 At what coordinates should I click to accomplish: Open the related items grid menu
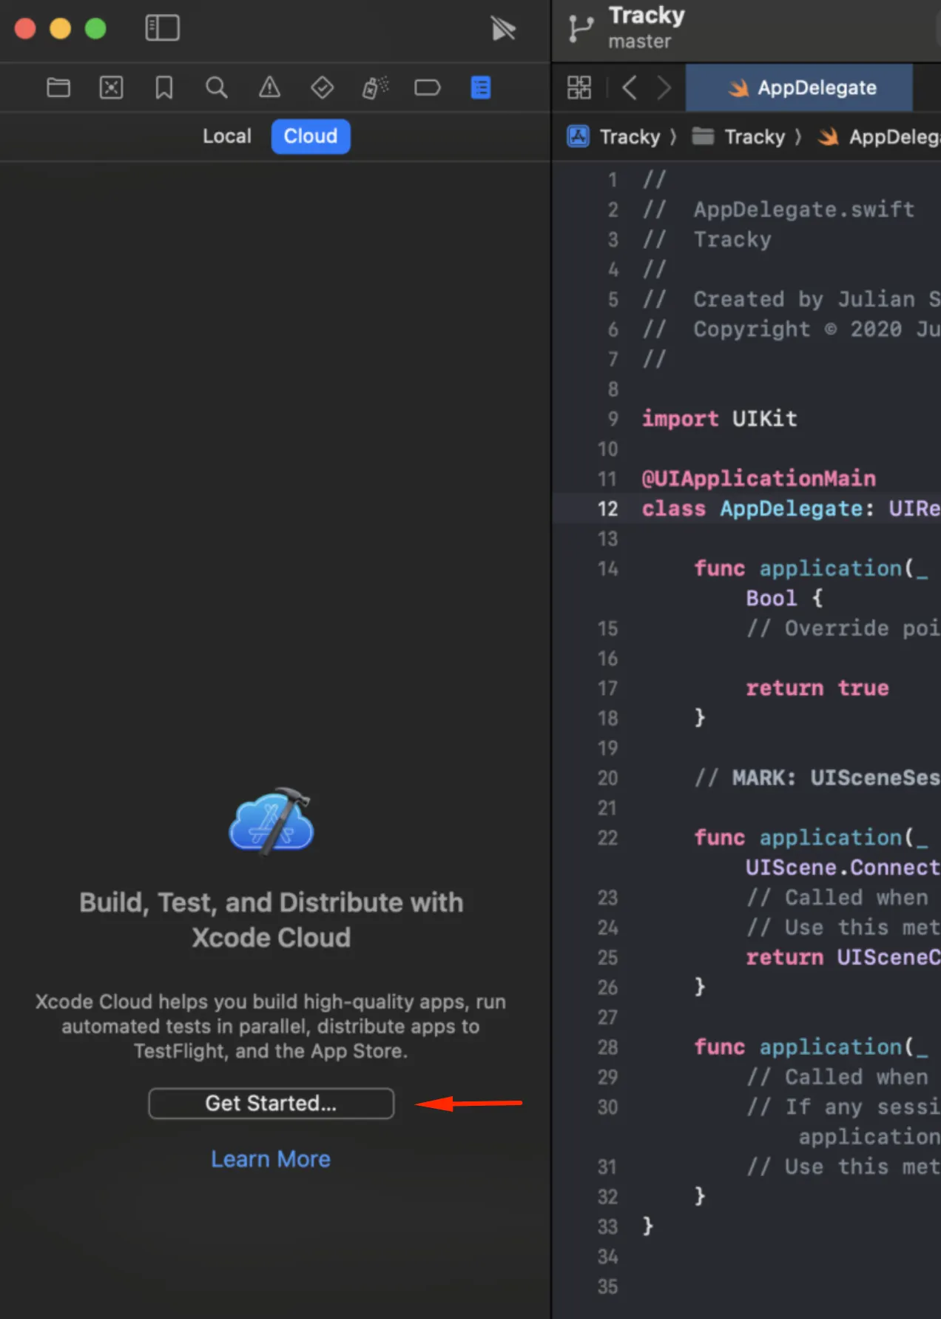click(x=579, y=88)
